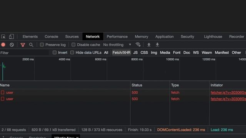Open network conditions wifi icon
246x138 pixels.
tap(138, 44)
